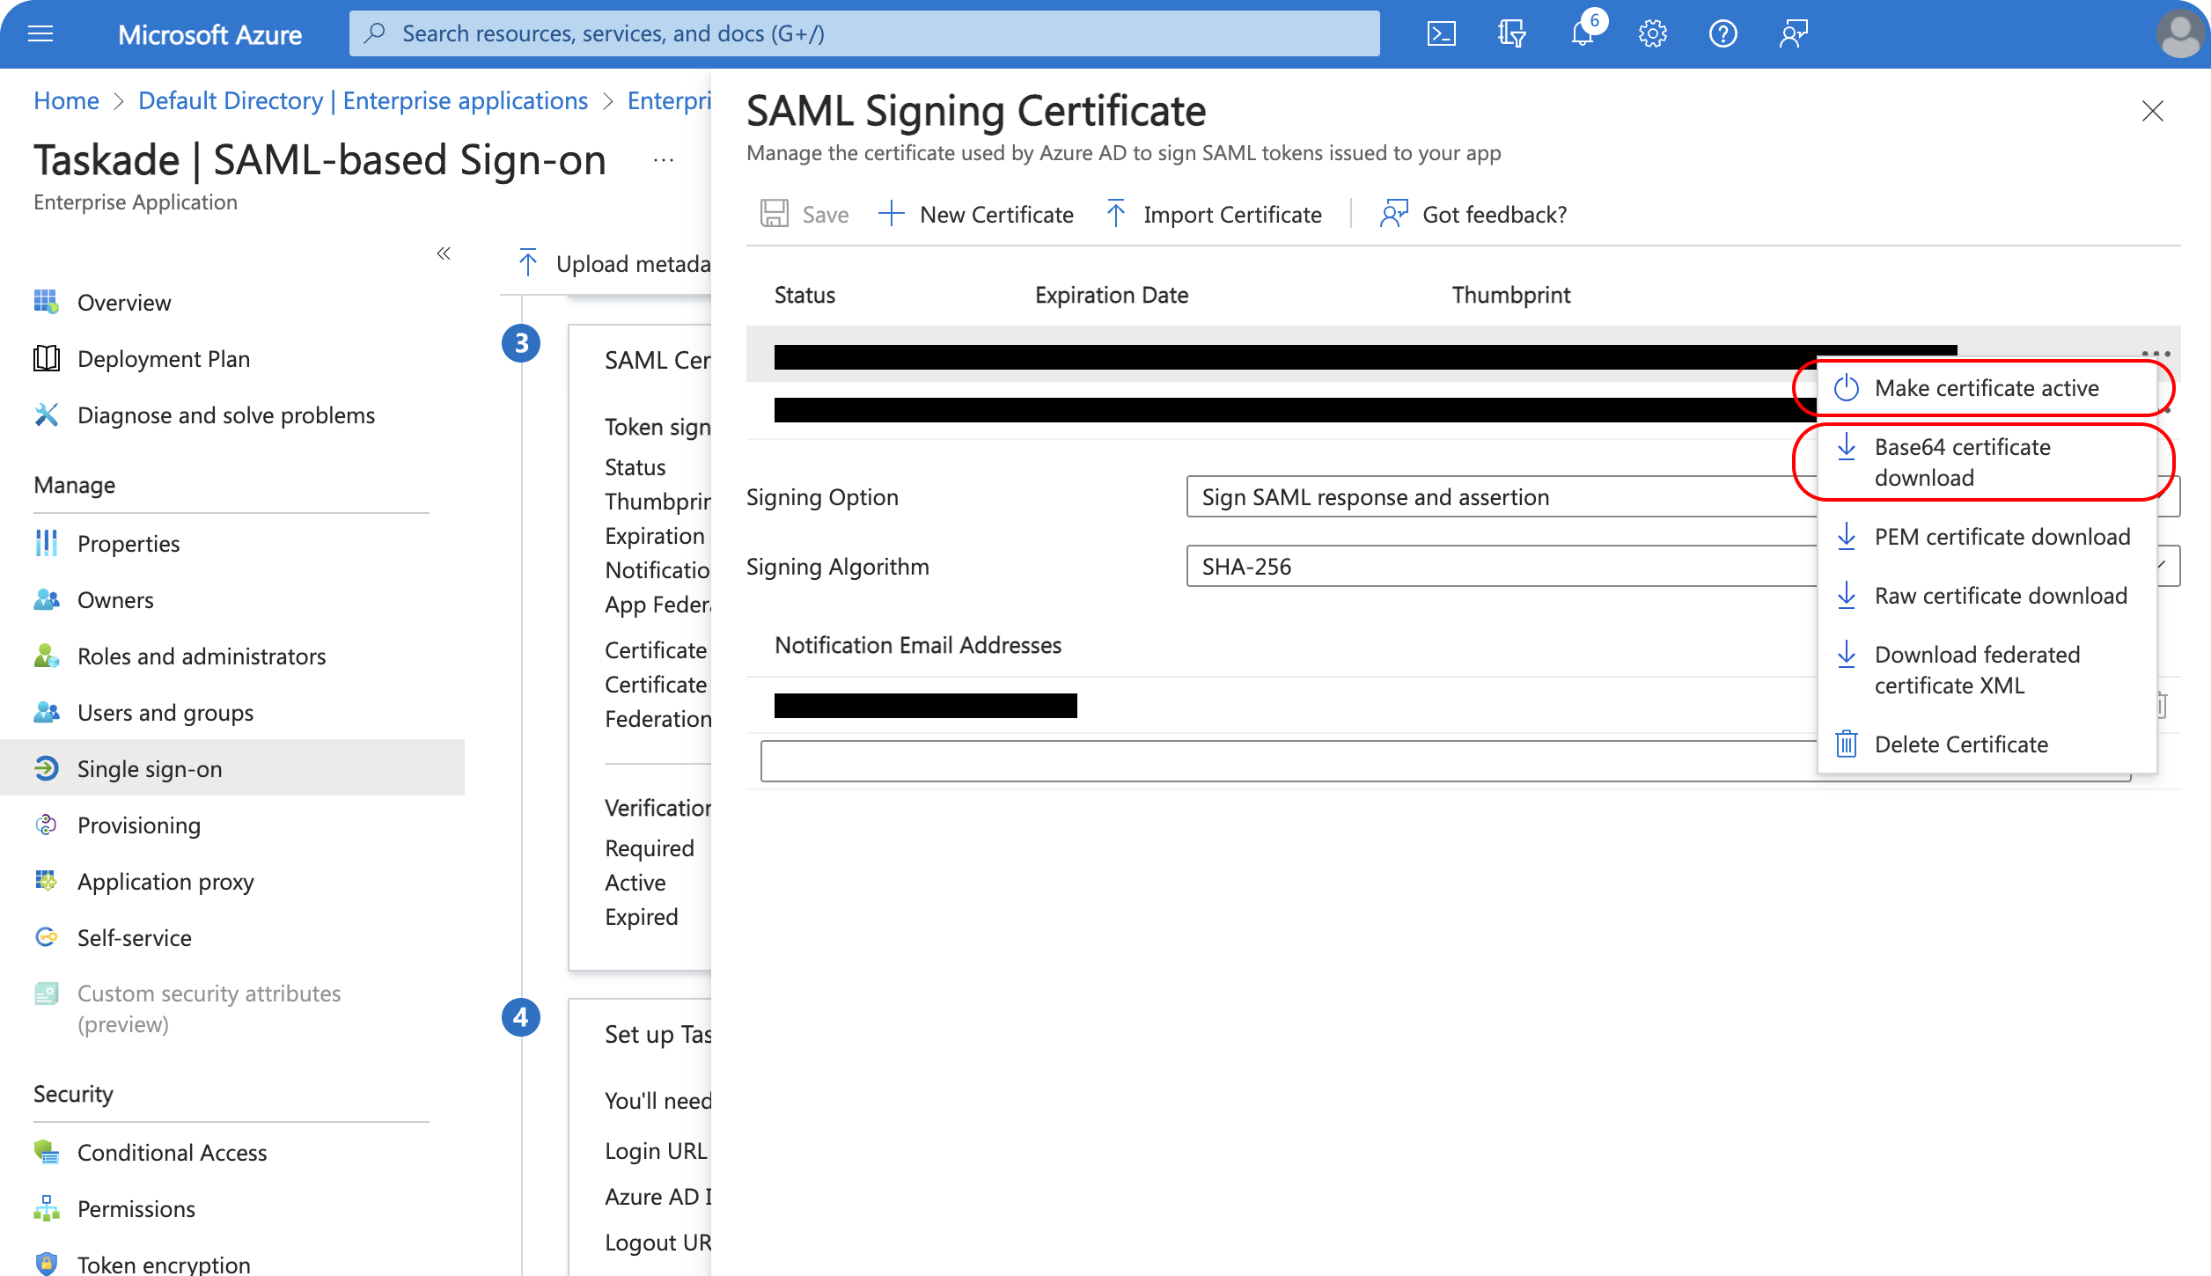Open the notifications bell
2211x1276 pixels.
click(1583, 34)
